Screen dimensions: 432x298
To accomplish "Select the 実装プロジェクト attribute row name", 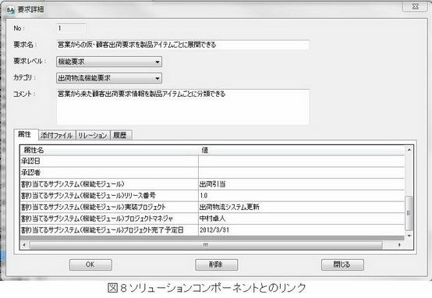I will tap(109, 207).
